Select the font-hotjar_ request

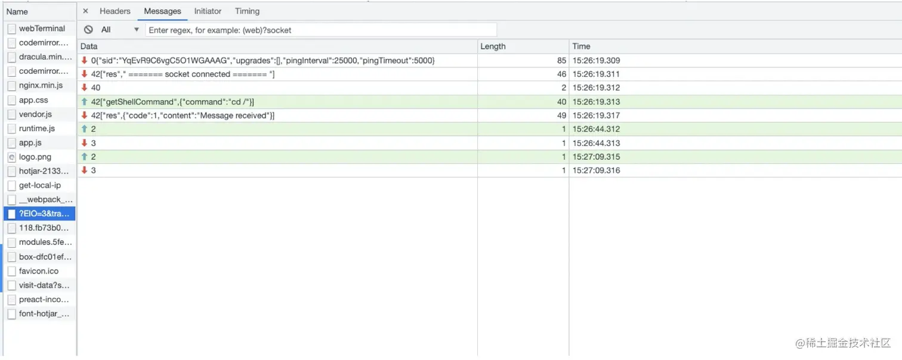point(40,314)
